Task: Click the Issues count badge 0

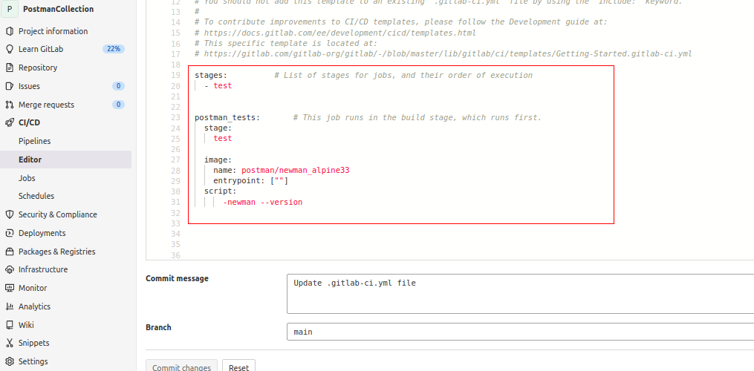Action: pos(118,86)
